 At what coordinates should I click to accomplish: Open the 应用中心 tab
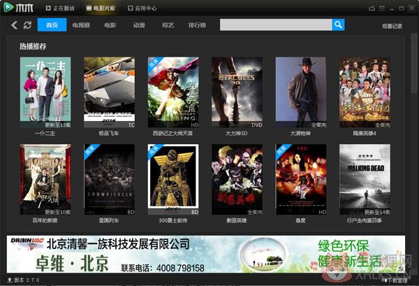[142, 8]
